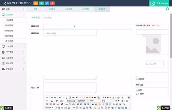Click the 适合人群 text area

[x=71, y=88]
